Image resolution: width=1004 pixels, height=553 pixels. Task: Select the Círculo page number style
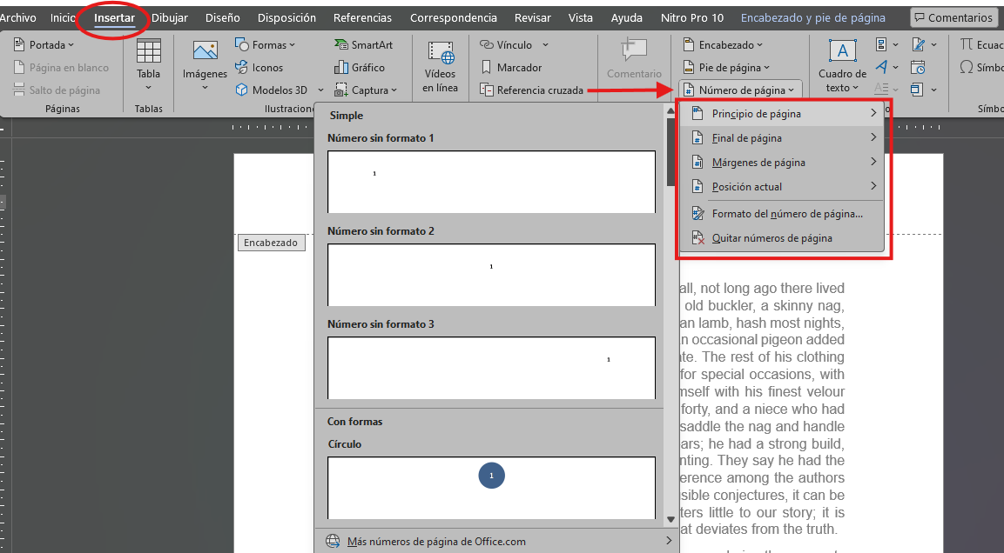pyautogui.click(x=491, y=487)
